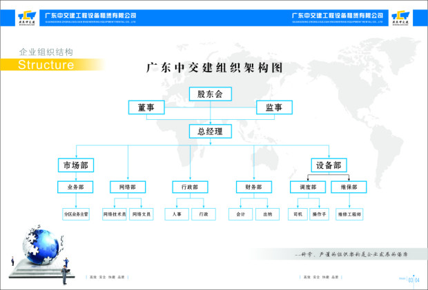The width and height of the screenshot is (428, 290).
Task: Click the 分区业务主管 box
Action: pos(76,214)
